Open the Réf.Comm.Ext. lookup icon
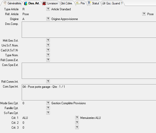Screen dimensions: 156x133 [48, 60]
